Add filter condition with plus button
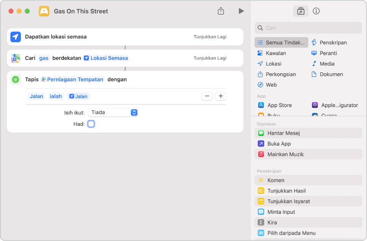Viewport: 367px width, 241px height. click(x=221, y=96)
